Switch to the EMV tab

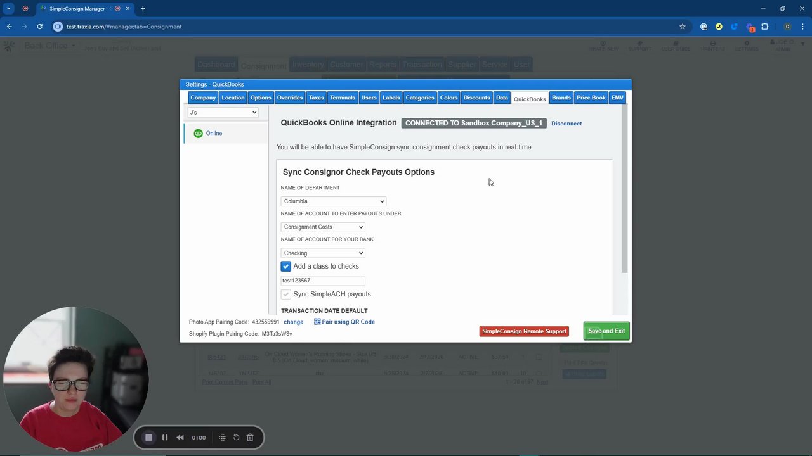click(x=617, y=98)
